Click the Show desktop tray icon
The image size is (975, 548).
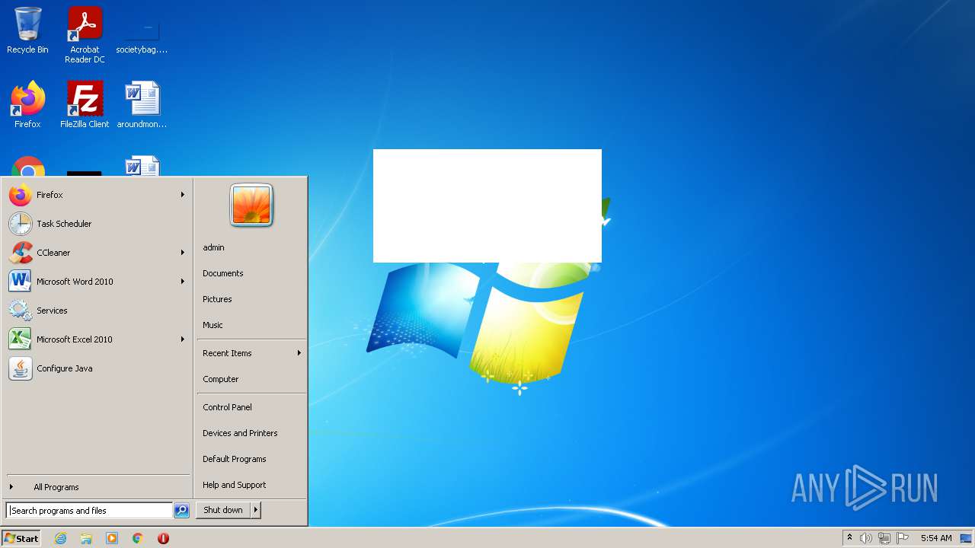(966, 538)
